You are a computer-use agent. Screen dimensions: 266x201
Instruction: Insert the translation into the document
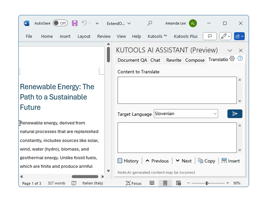[x=231, y=161]
